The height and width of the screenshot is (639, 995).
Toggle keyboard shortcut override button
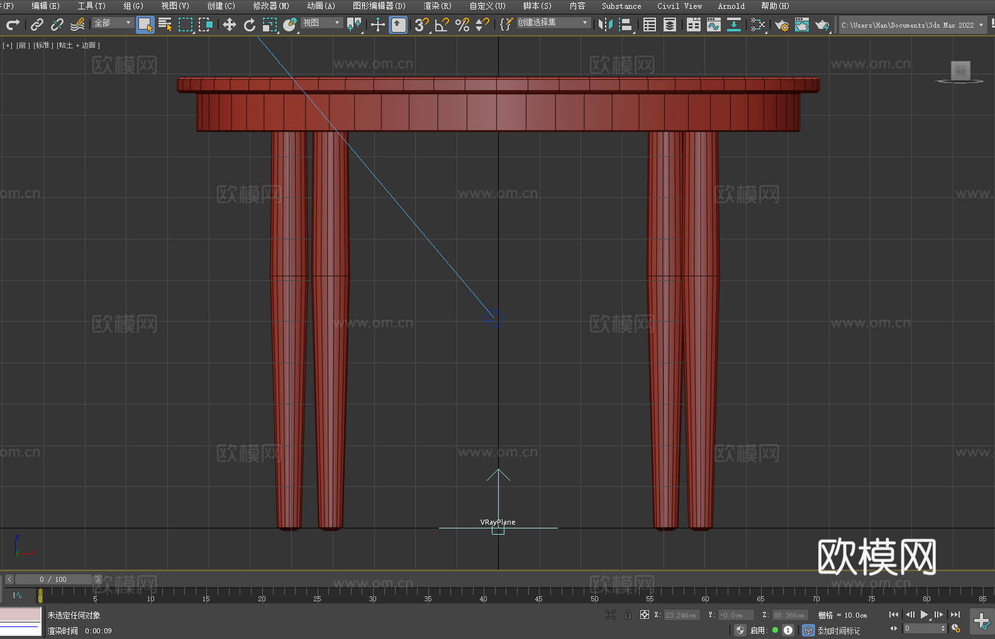tap(398, 25)
